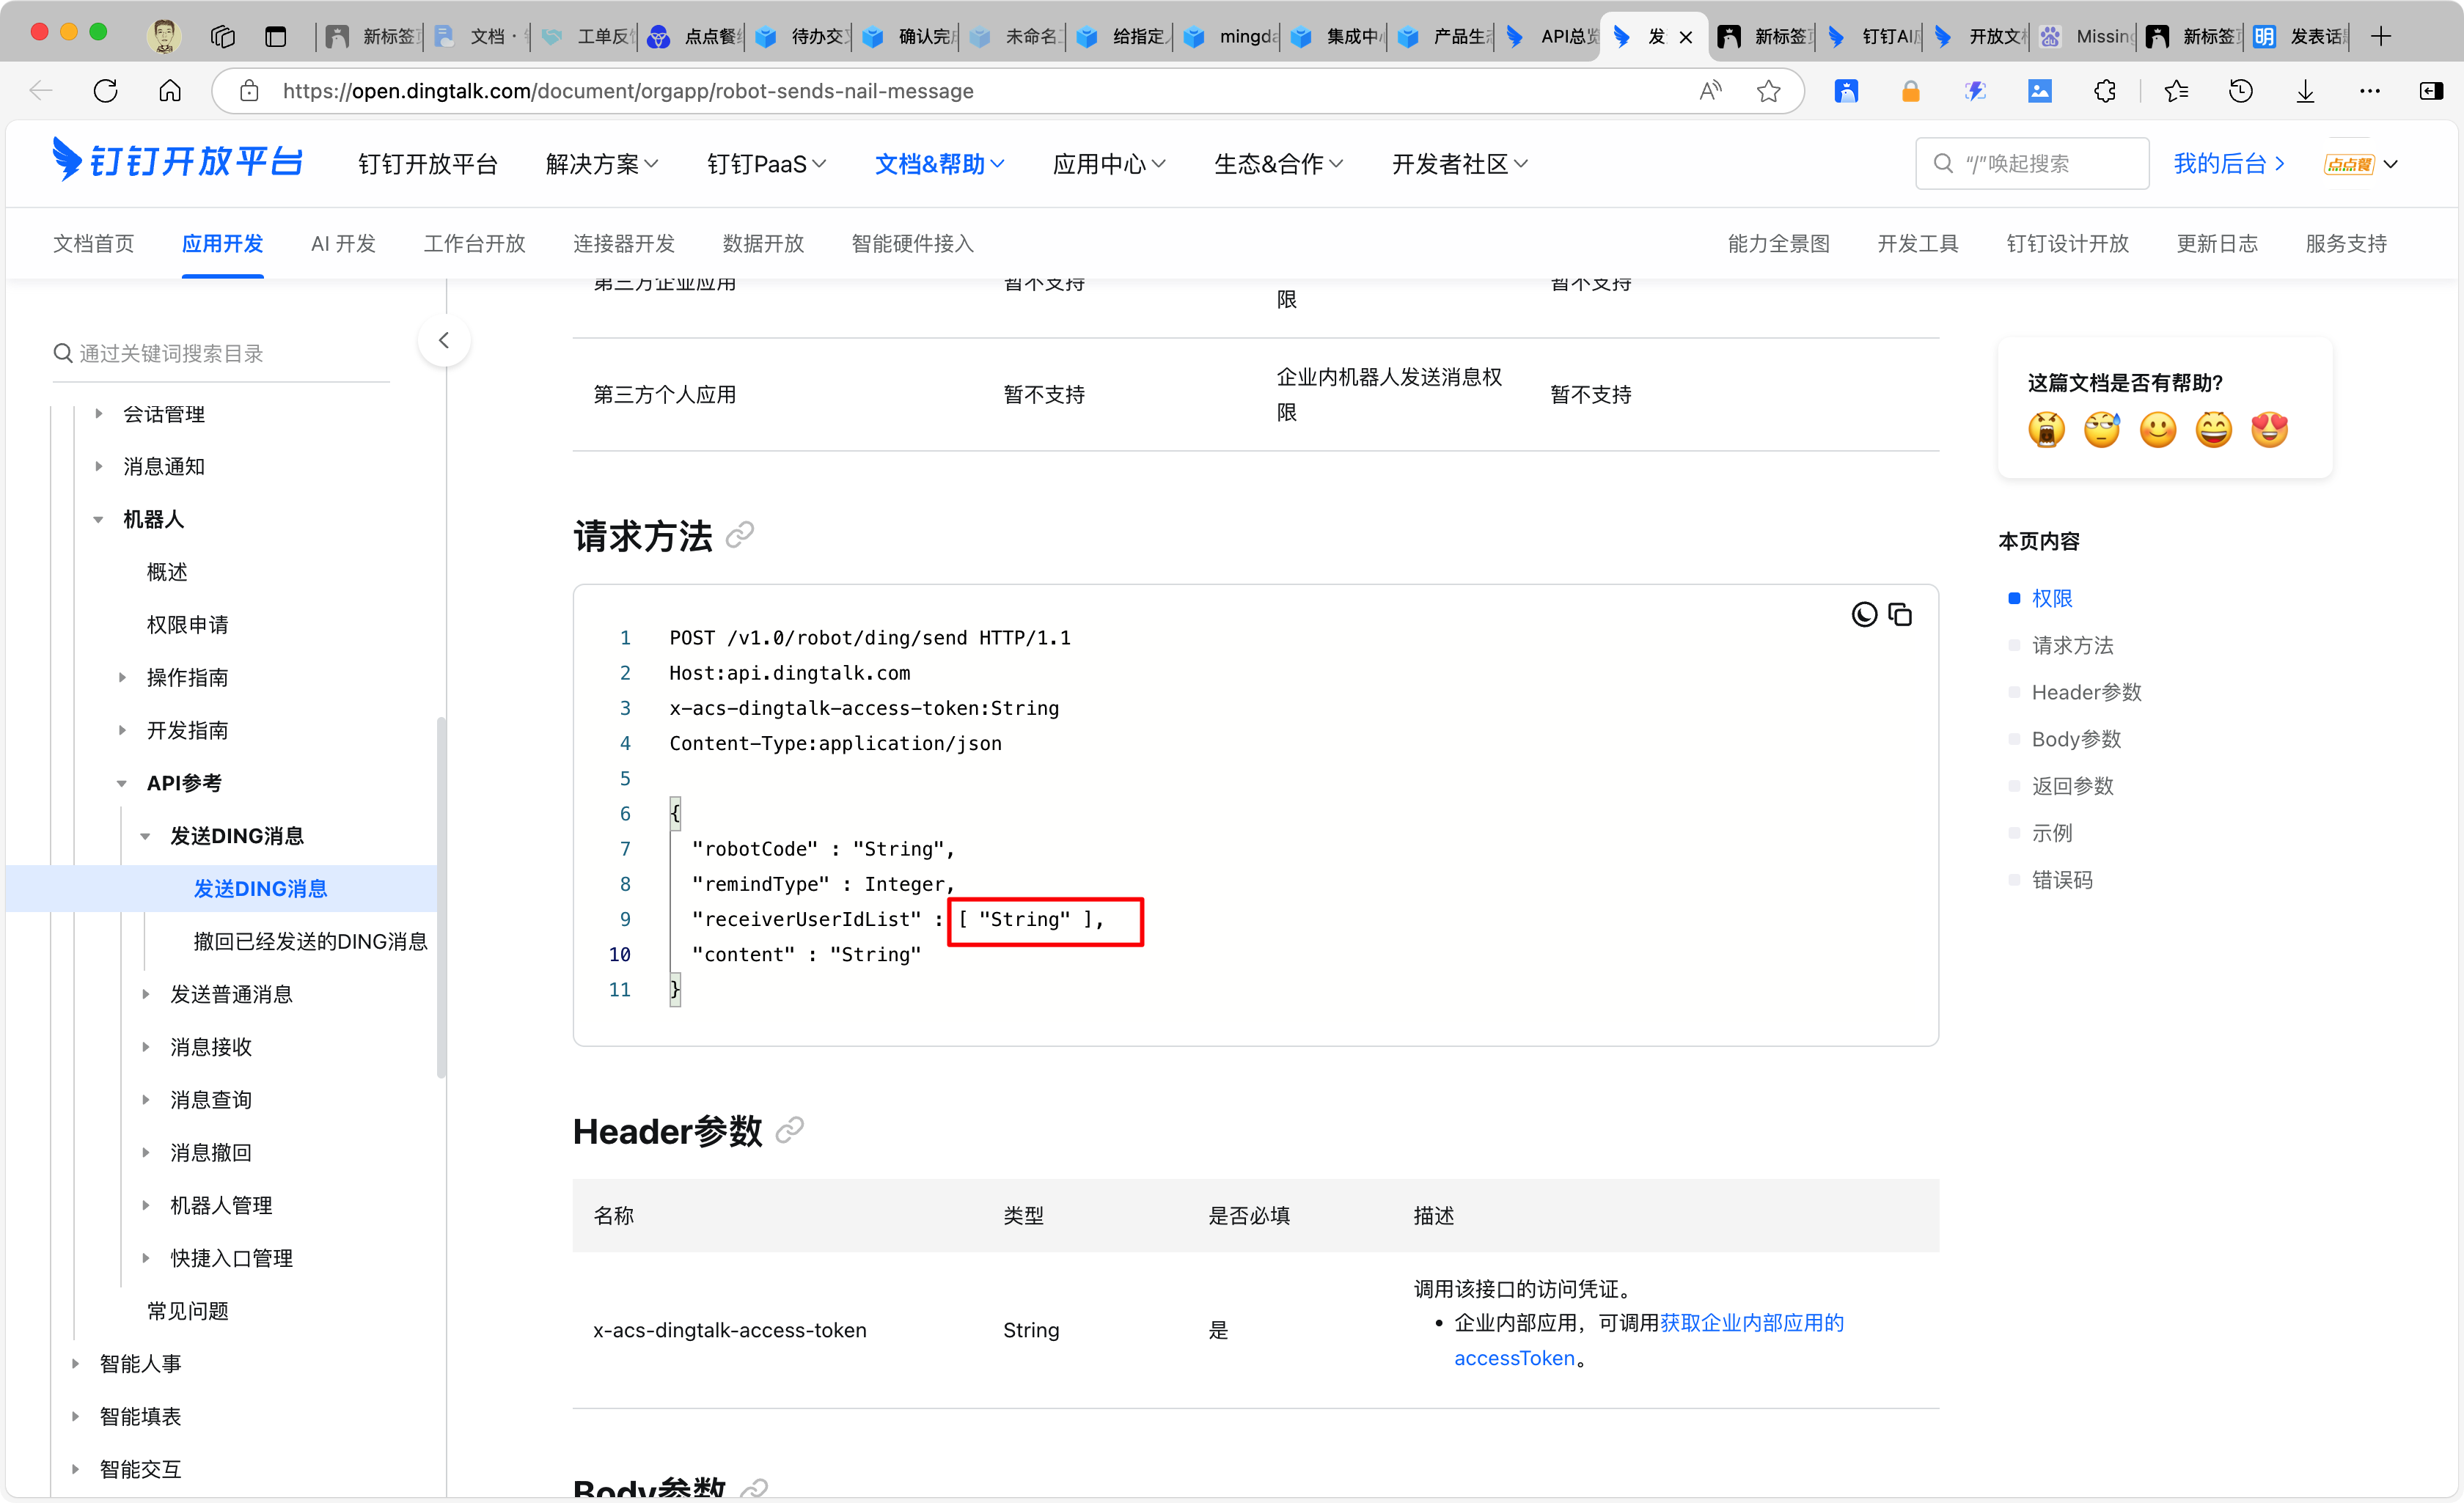
Task: Switch to the AI 开发 tab
Action: (343, 244)
